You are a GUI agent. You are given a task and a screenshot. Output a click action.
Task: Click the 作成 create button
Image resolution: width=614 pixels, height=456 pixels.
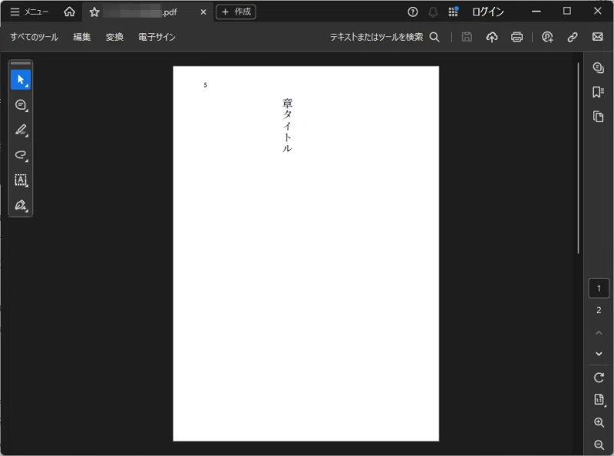tap(236, 12)
